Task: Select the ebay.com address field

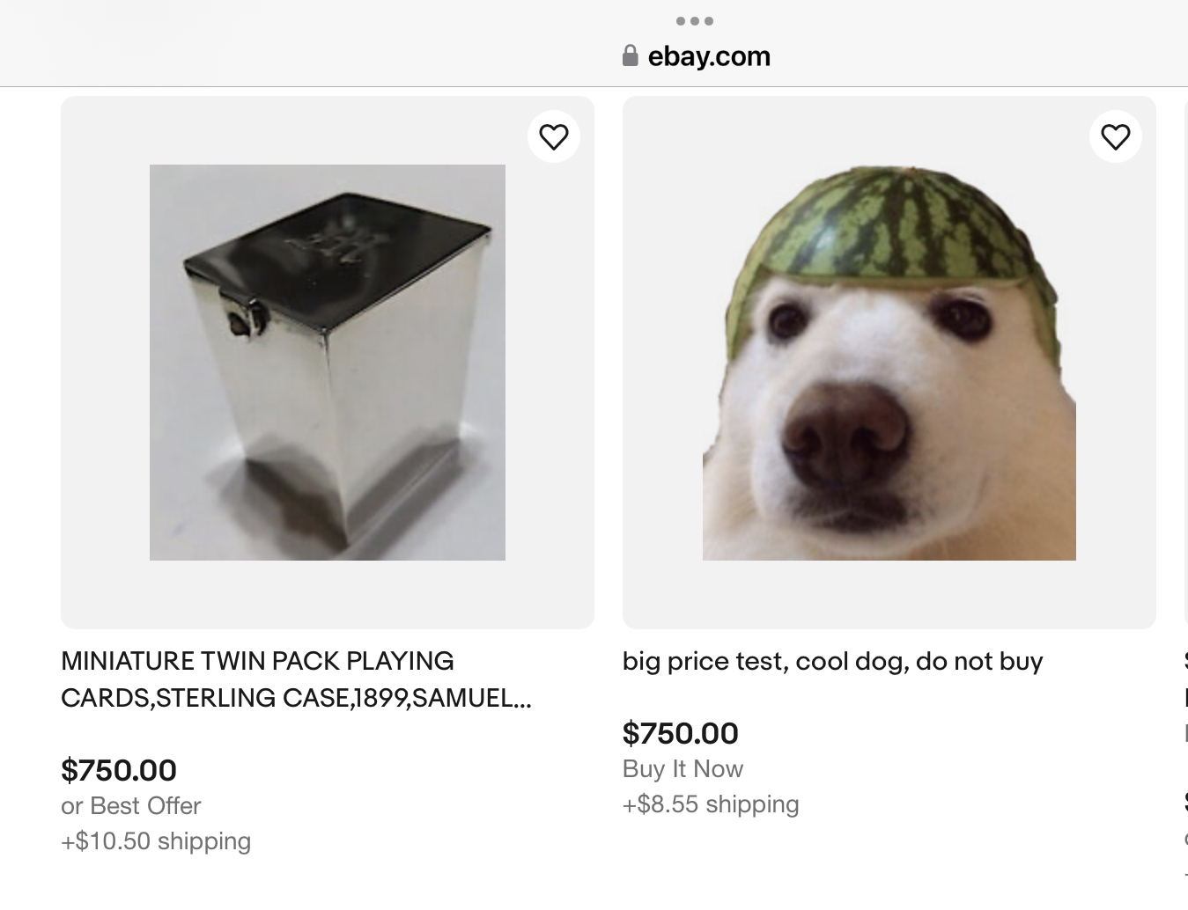Action: pos(696,56)
